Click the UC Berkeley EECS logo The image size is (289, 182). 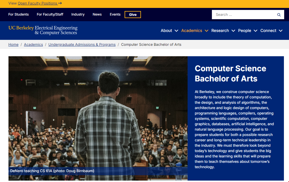tap(43, 30)
